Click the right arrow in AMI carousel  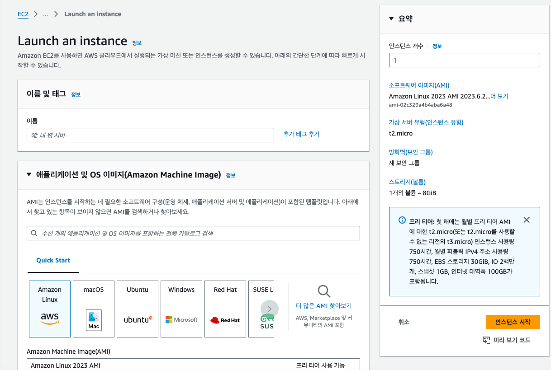pos(270,309)
